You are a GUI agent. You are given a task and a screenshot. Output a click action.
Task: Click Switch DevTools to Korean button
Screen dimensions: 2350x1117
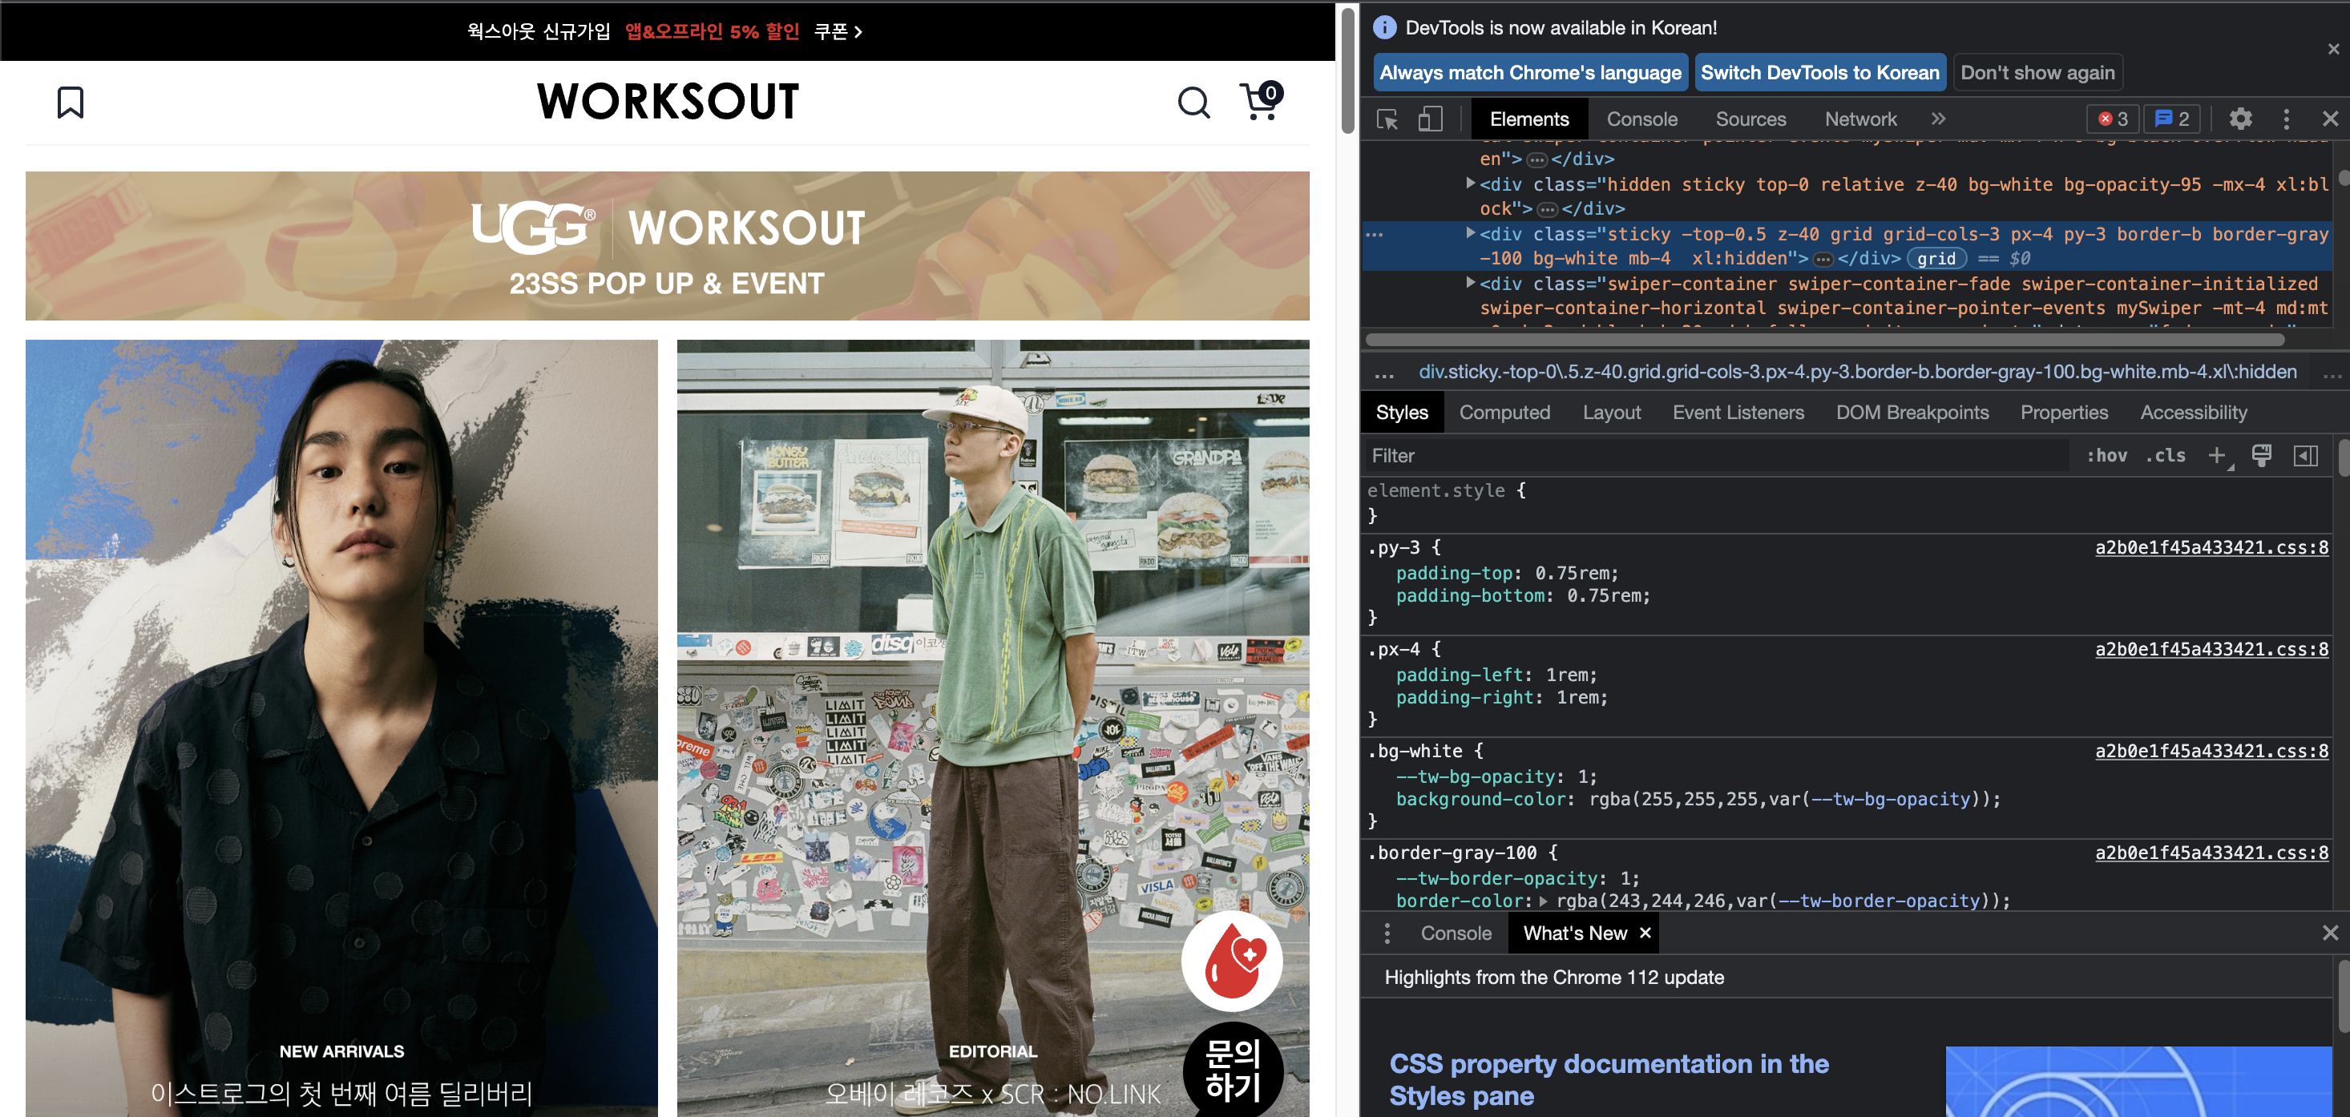[x=1819, y=73]
